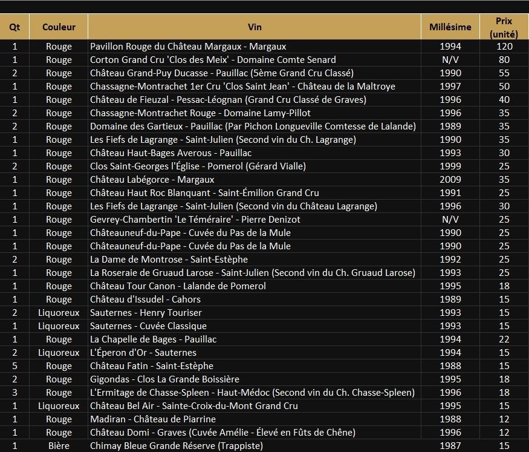The width and height of the screenshot is (529, 452).
Task: Select the Prix (unité) column header
Action: click(x=504, y=27)
